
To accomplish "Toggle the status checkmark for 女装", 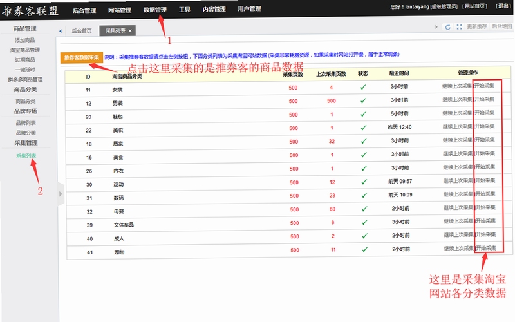I will click(363, 87).
